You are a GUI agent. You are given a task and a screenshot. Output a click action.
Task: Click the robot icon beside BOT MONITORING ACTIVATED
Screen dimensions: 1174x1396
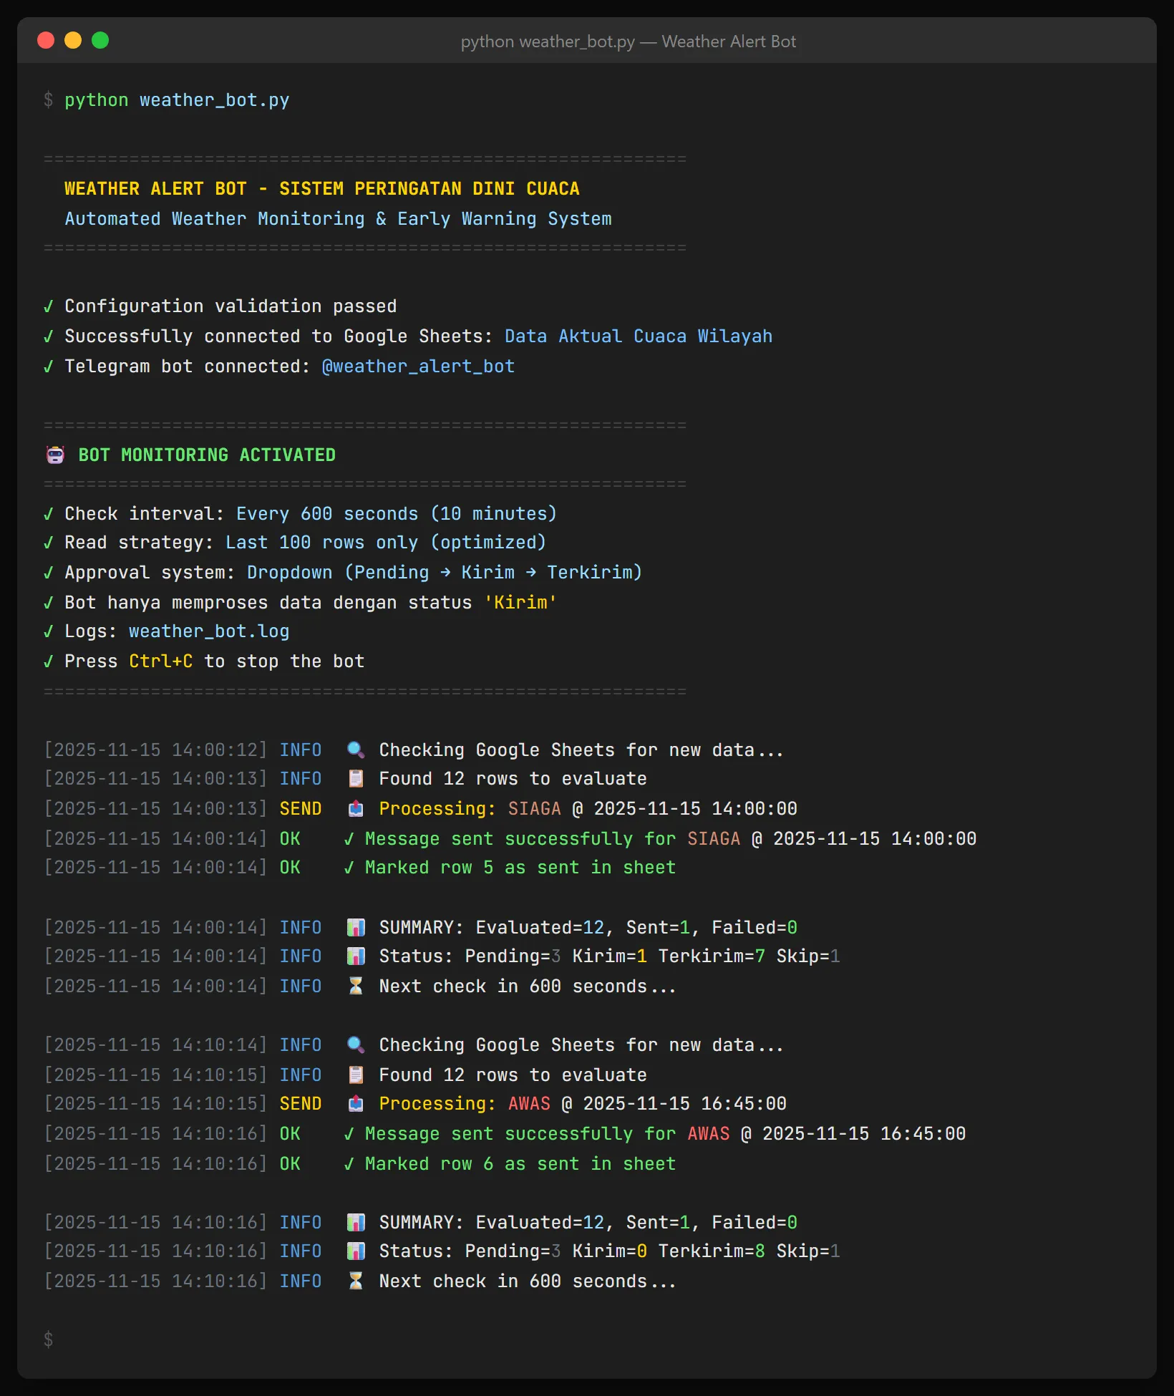pyautogui.click(x=54, y=454)
